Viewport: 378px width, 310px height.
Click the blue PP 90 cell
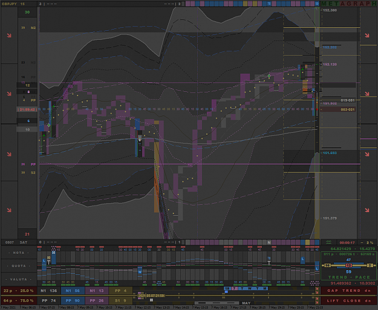click(73, 300)
